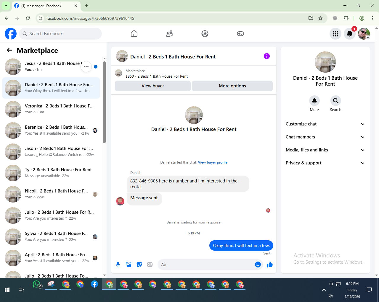Select the Daniel conversation in the list
Viewport: 379px width, 302px height.
51,88
